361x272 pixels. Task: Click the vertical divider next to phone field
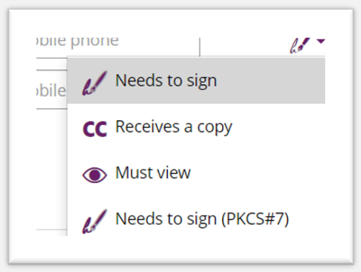click(199, 47)
